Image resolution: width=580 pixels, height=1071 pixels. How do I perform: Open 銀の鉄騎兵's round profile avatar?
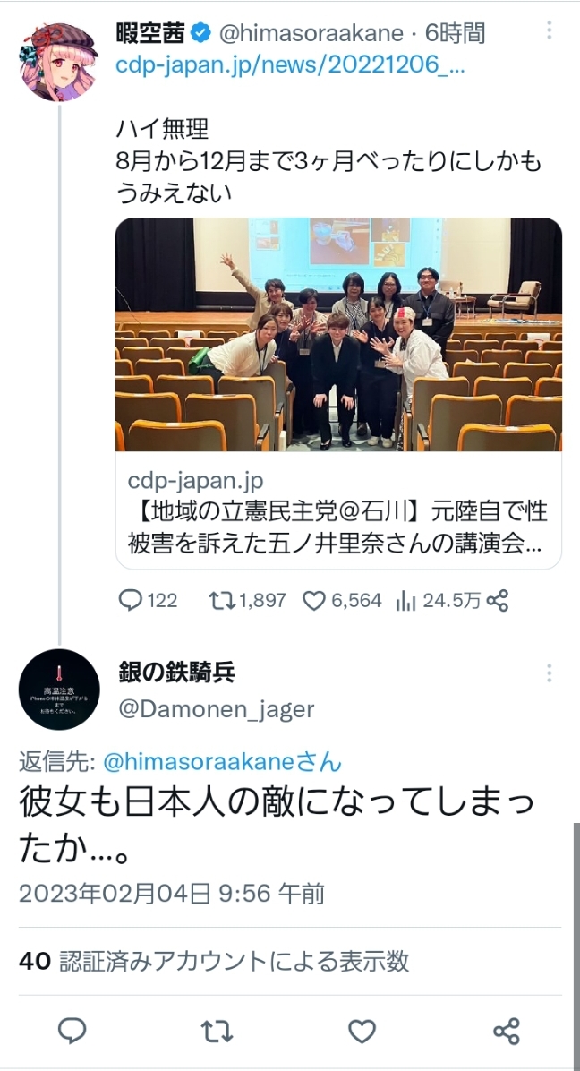(59, 690)
